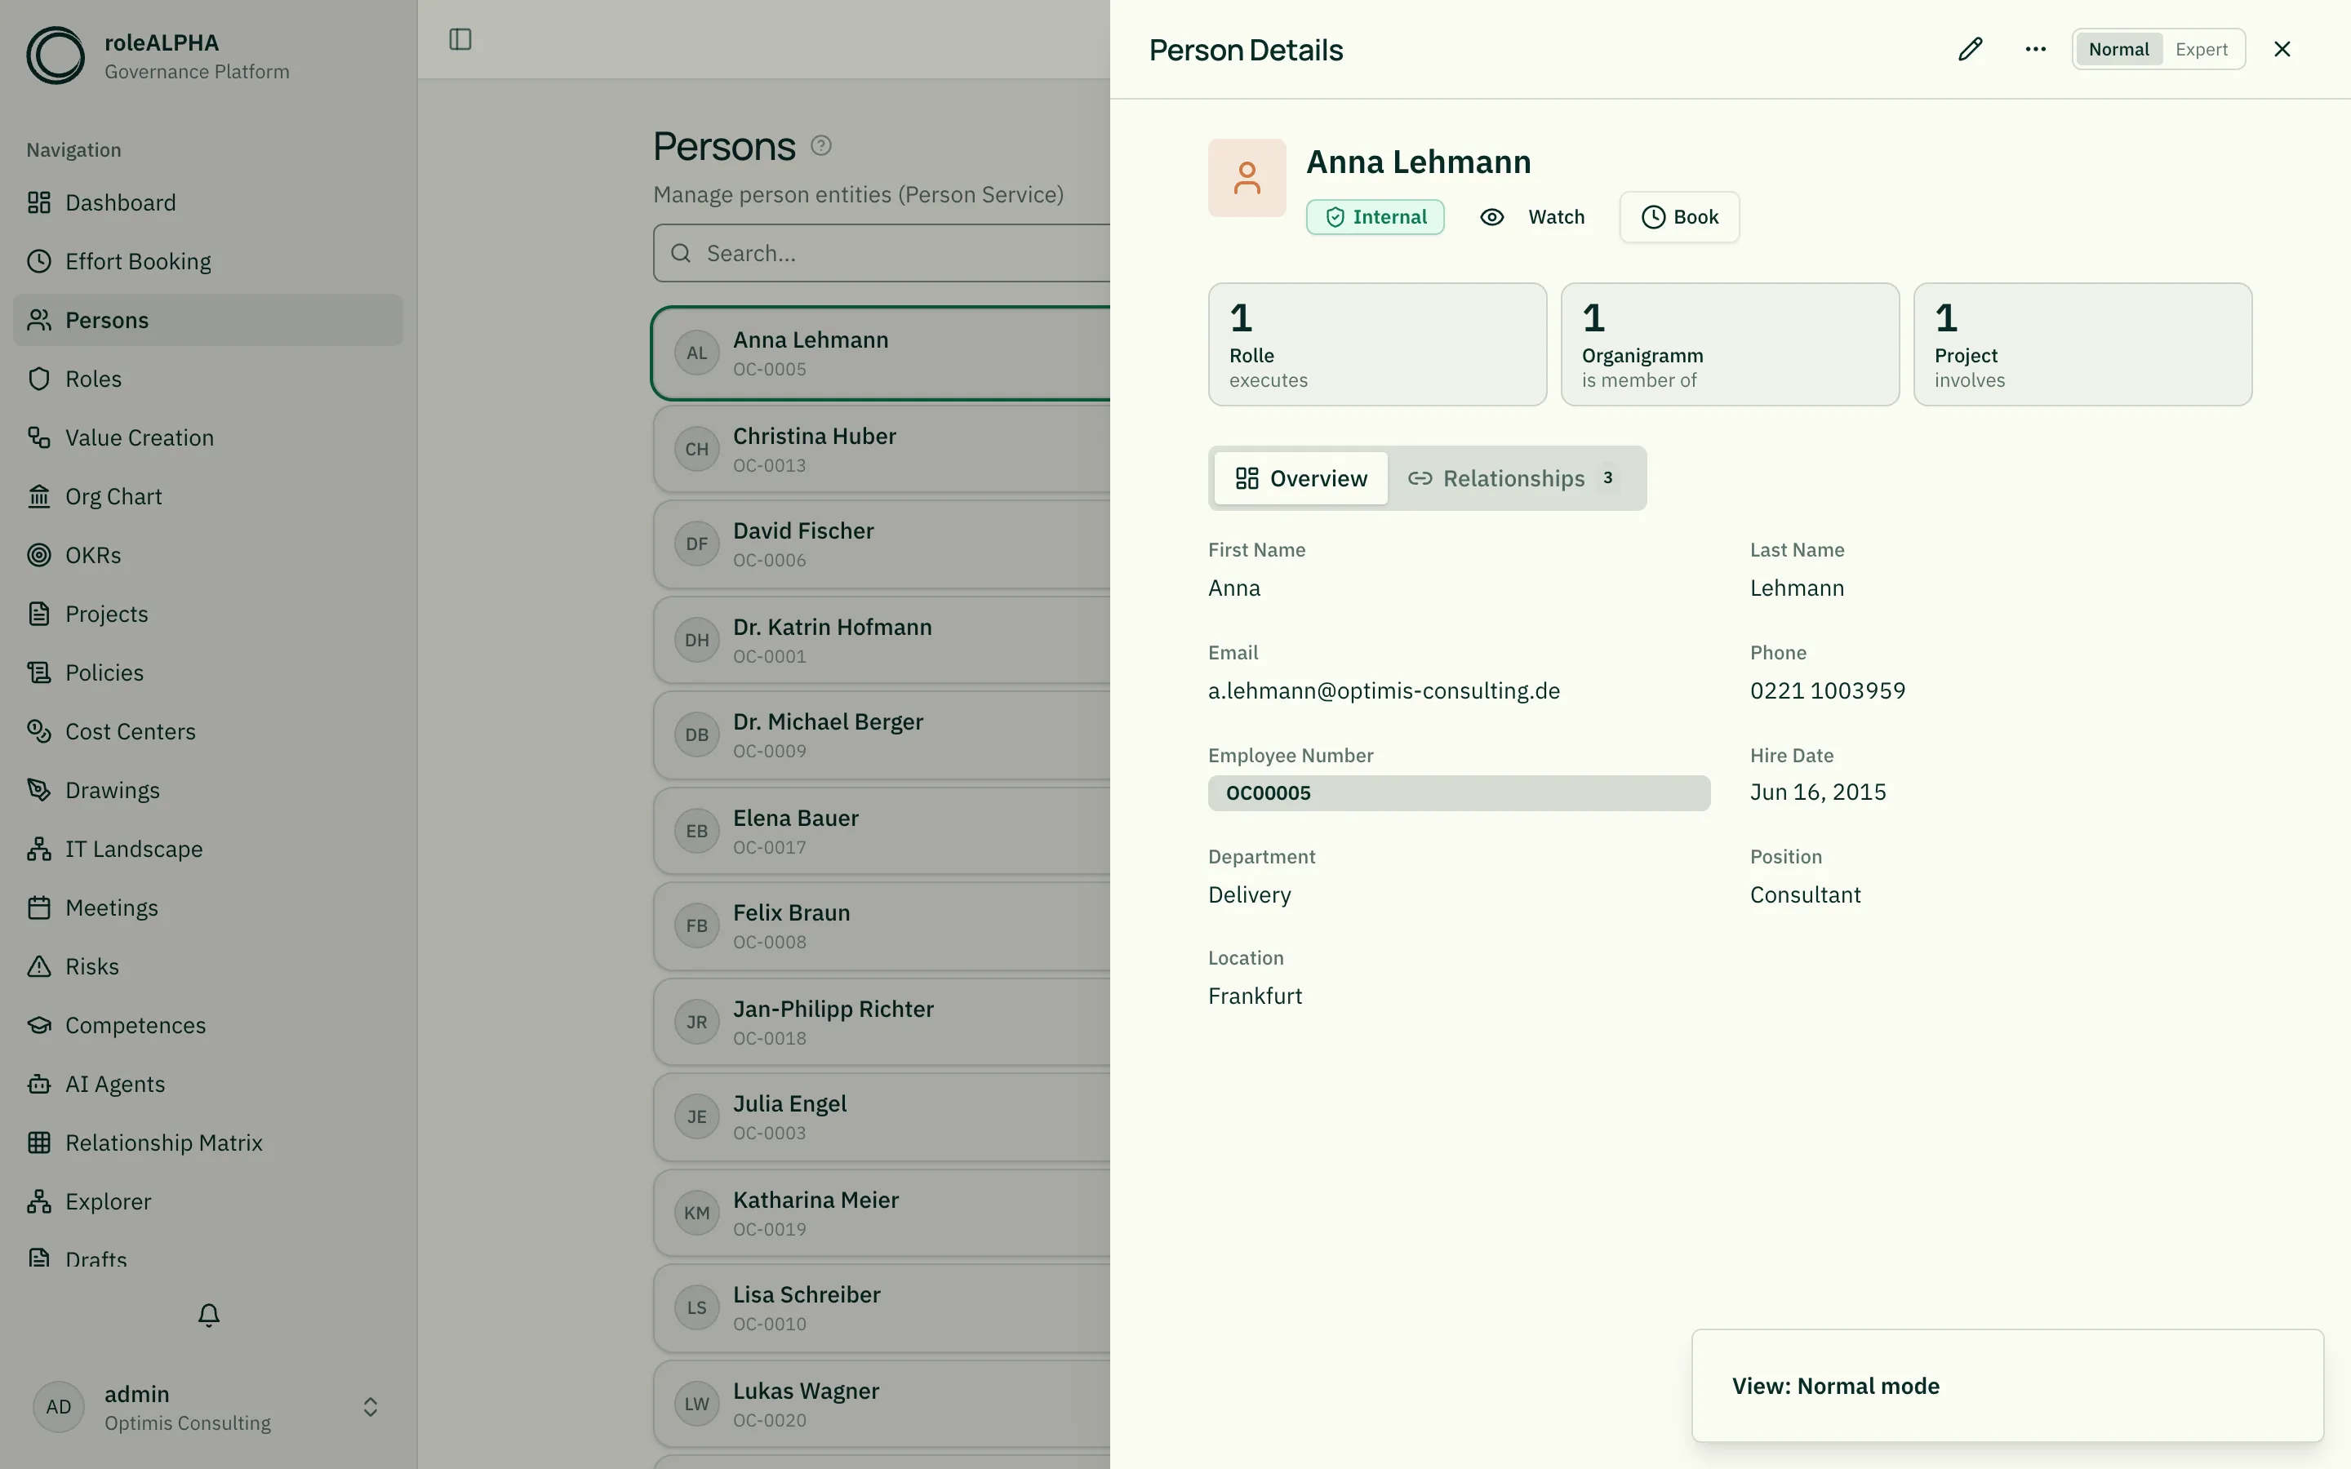Close the Person Details panel
Viewport: 2351px width, 1469px height.
pos(2282,50)
